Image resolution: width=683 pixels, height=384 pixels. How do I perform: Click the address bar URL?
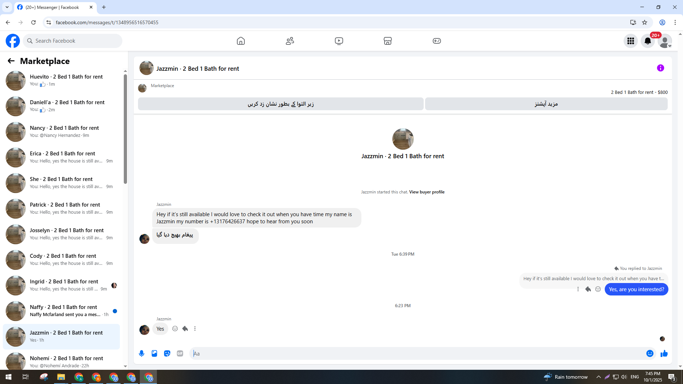coord(107,22)
